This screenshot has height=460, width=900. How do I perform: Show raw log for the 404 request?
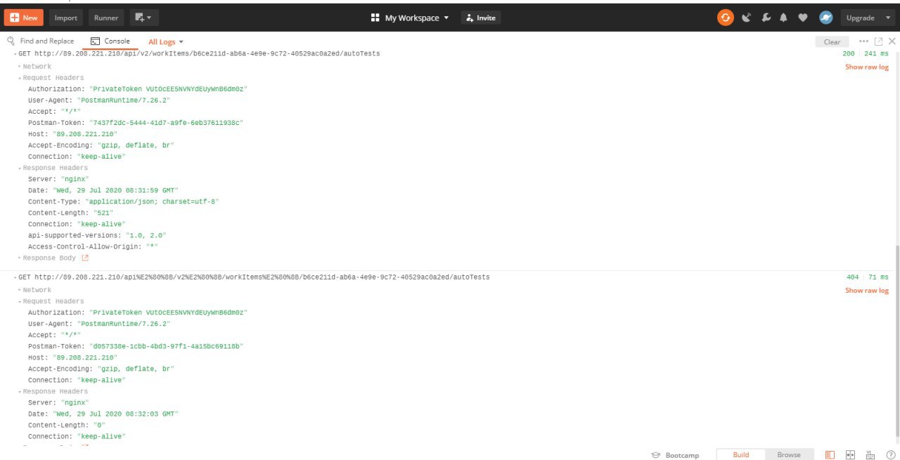867,291
